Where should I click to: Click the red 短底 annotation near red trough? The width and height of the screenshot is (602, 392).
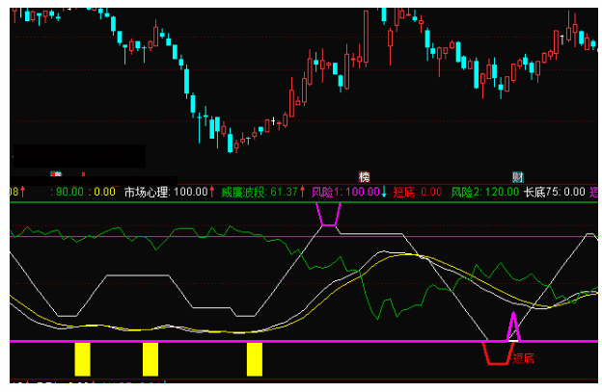click(x=523, y=358)
